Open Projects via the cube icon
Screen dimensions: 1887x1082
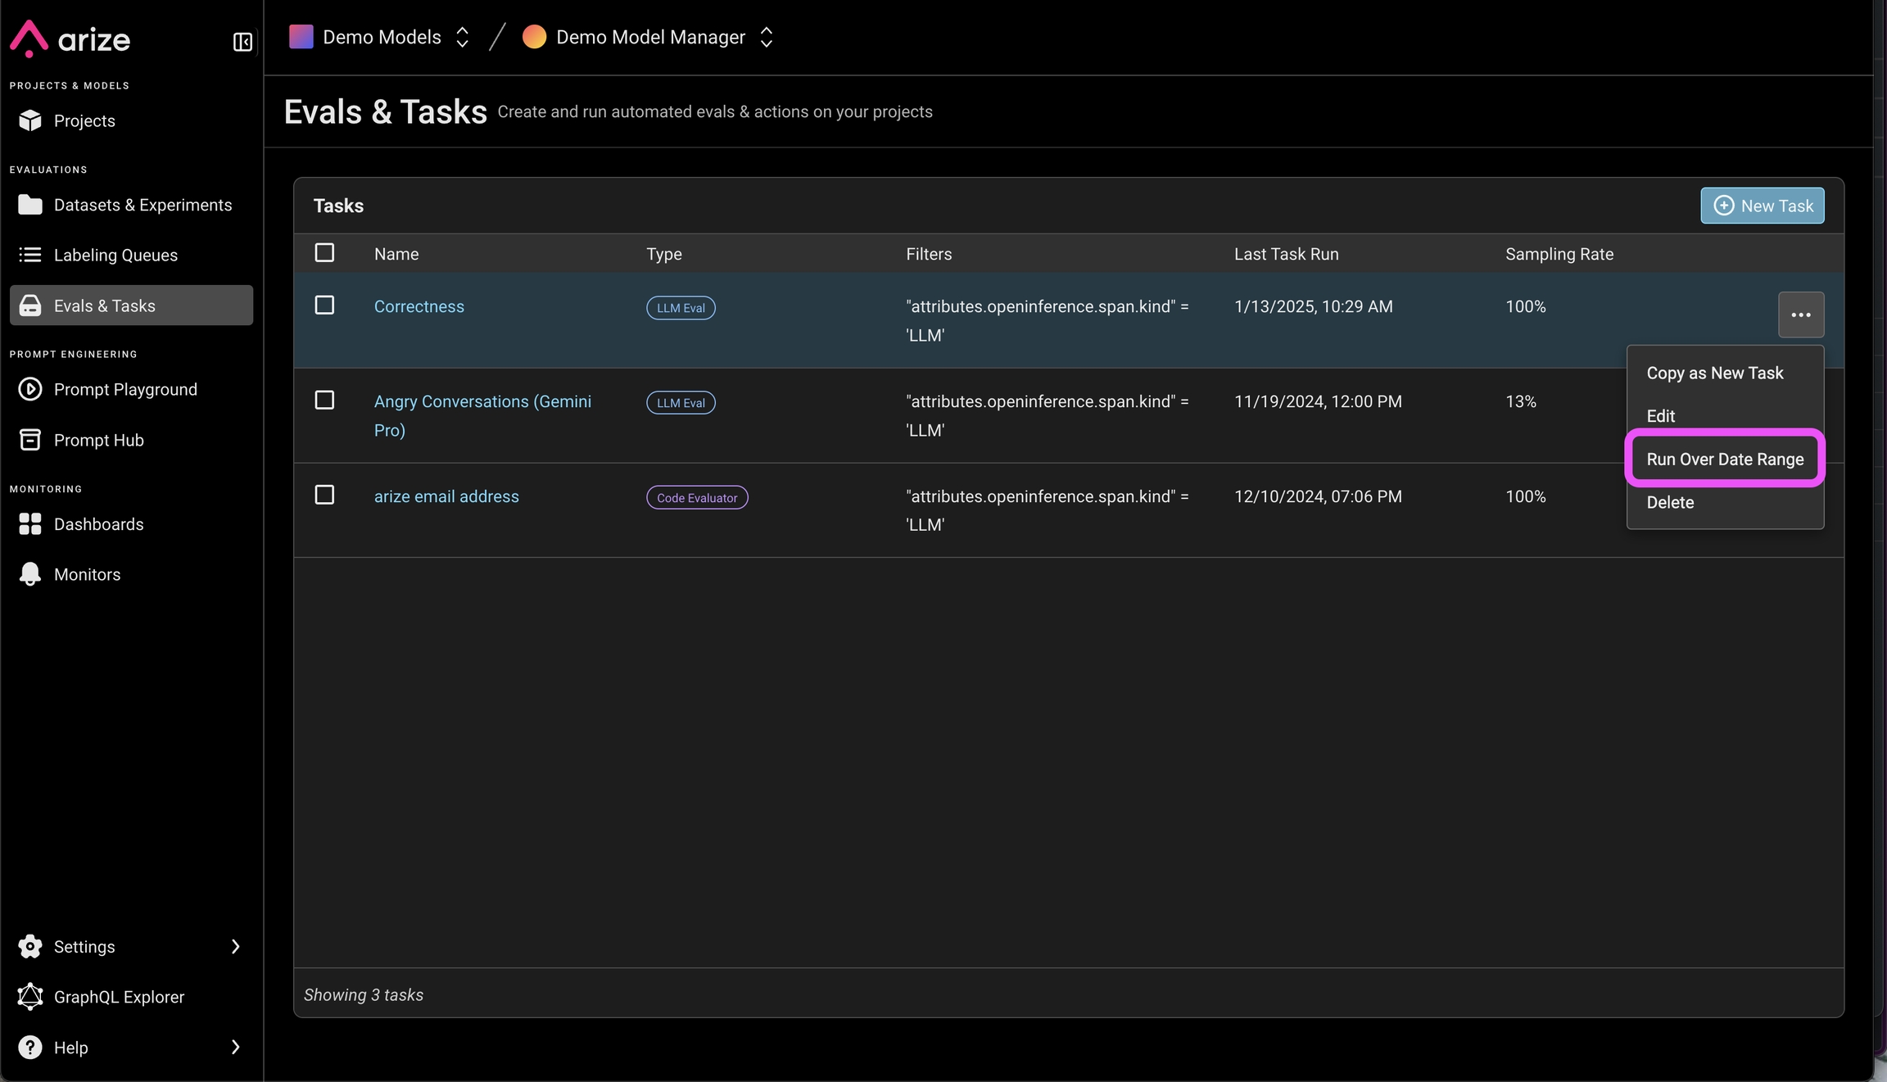pyautogui.click(x=30, y=120)
